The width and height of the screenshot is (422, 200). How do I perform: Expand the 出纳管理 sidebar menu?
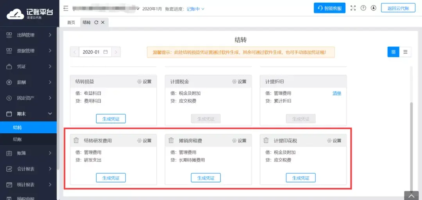tap(28, 35)
